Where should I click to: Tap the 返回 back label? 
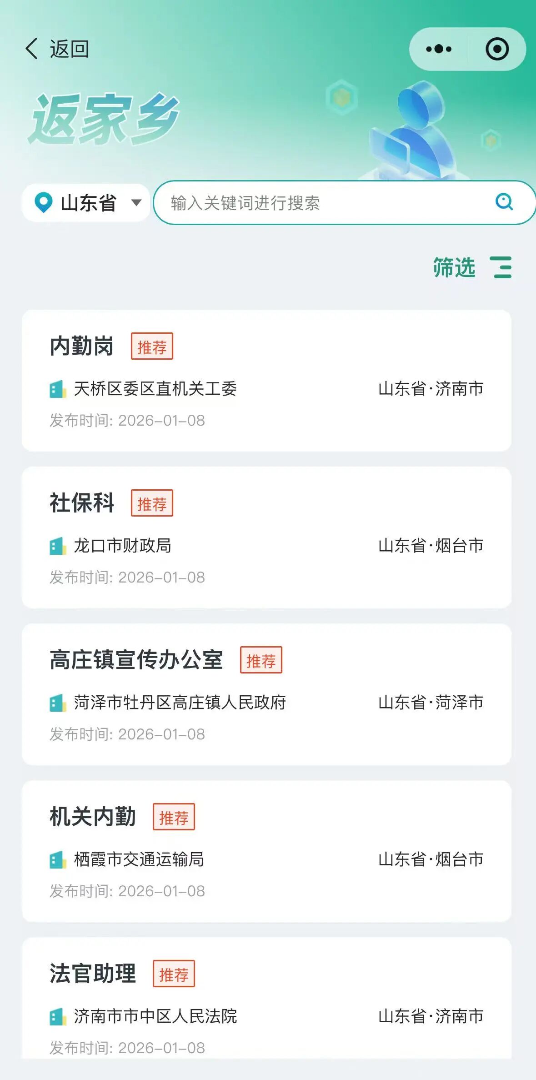click(x=70, y=49)
